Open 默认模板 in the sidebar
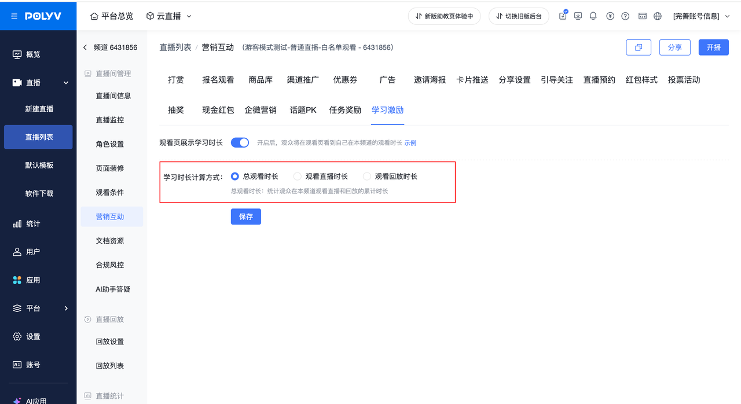This screenshot has height=404, width=741. click(x=39, y=165)
